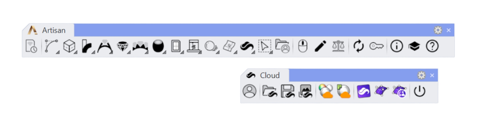Open the question mark help icon
The width and height of the screenshot is (494, 124).
(x=432, y=46)
